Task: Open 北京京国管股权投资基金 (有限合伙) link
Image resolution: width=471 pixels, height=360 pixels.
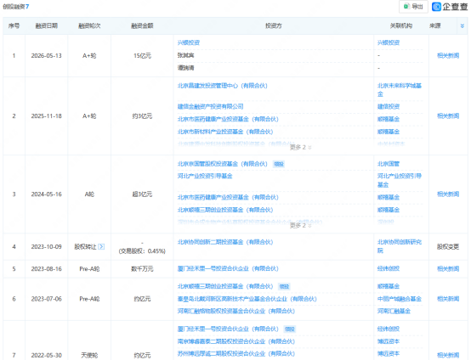Action: pyautogui.click(x=222, y=164)
